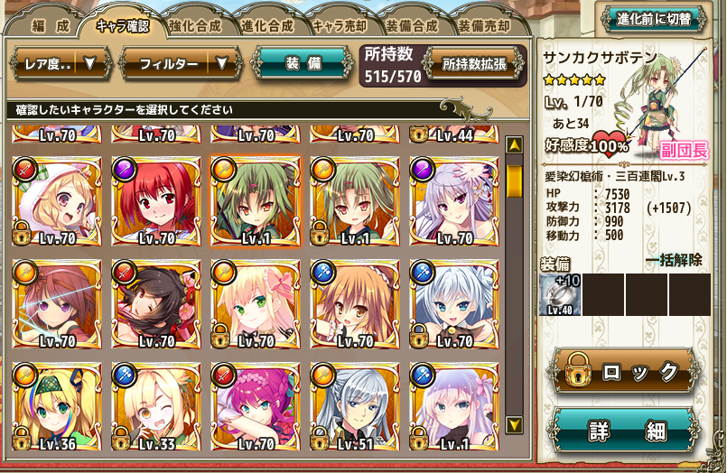Click padlock on locked green-haired Lv.1 character
Screen dimensions: 727x473
(320, 233)
